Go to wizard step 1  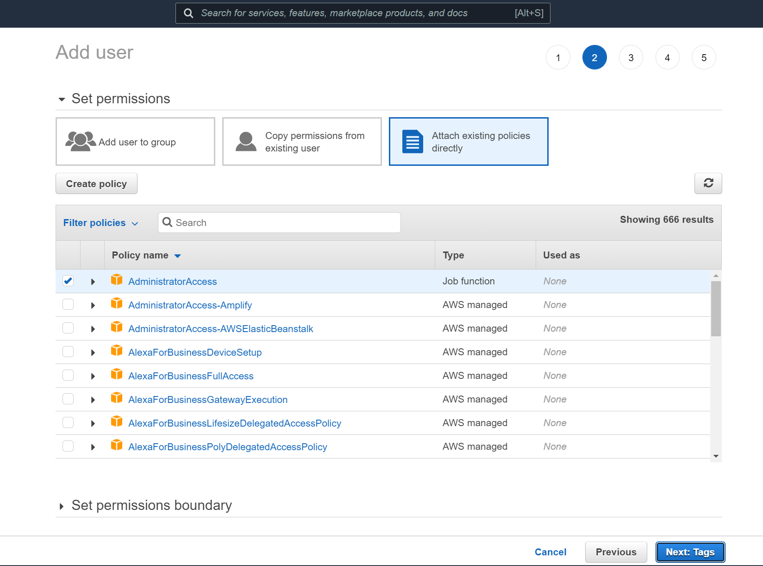[x=558, y=57]
